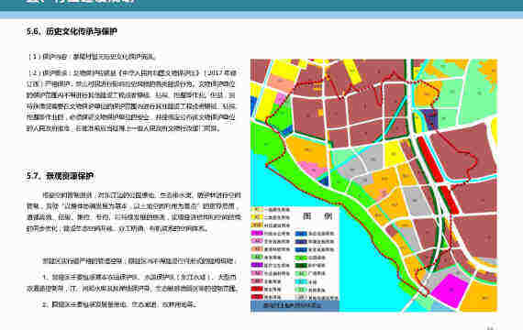The image size is (523, 330).
Task: Click the blue caption bar below the legend
Action: click(295, 305)
